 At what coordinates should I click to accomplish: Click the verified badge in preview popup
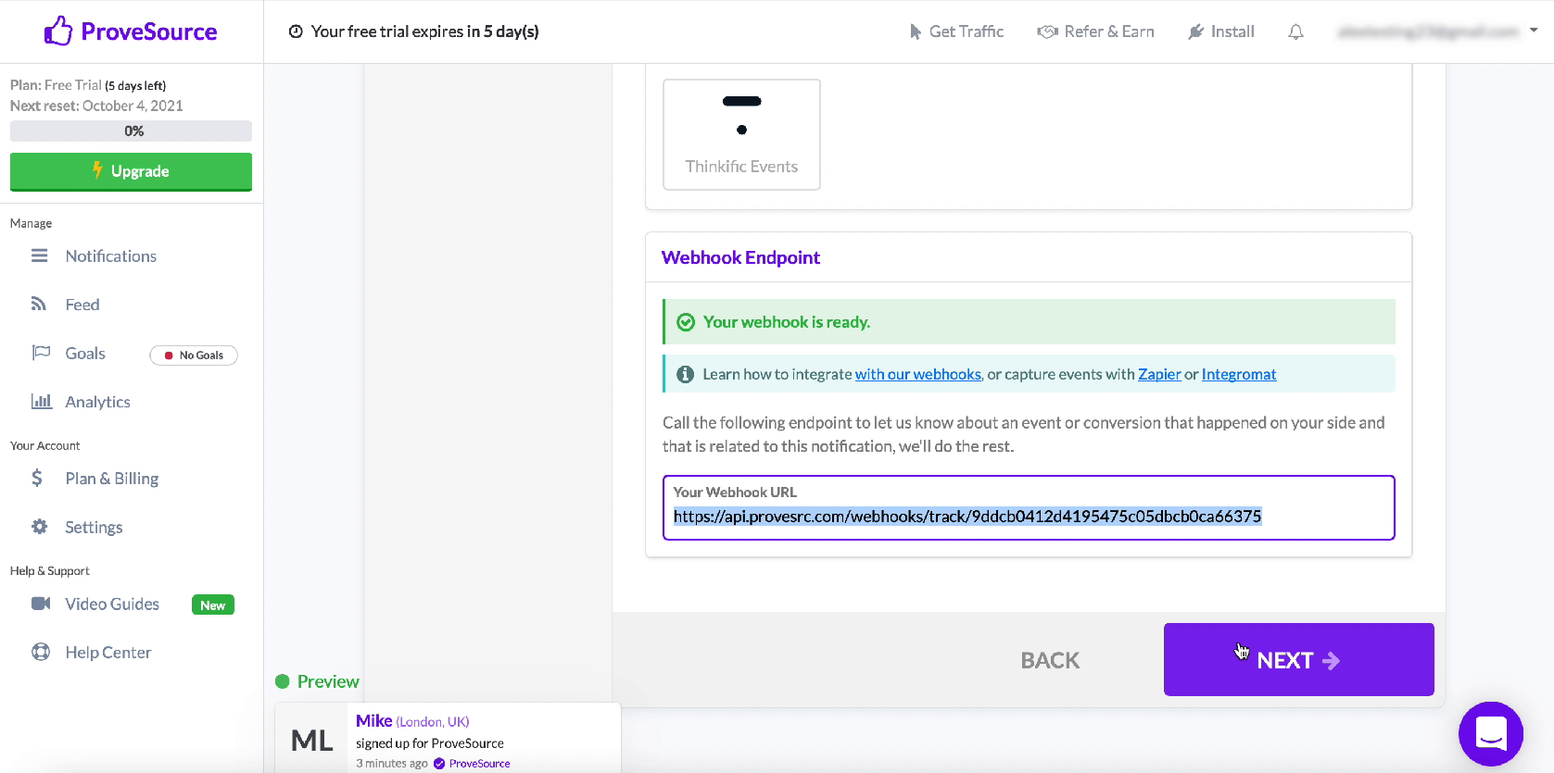pos(439,764)
